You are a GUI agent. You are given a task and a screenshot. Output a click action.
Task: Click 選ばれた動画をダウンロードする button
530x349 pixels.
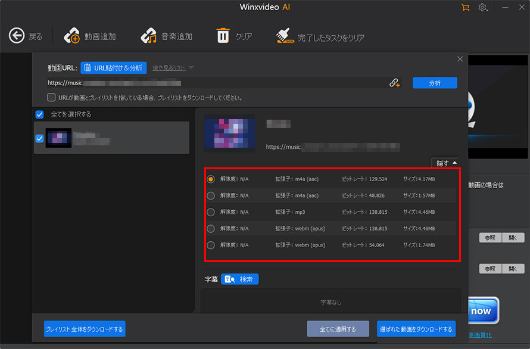click(x=416, y=329)
